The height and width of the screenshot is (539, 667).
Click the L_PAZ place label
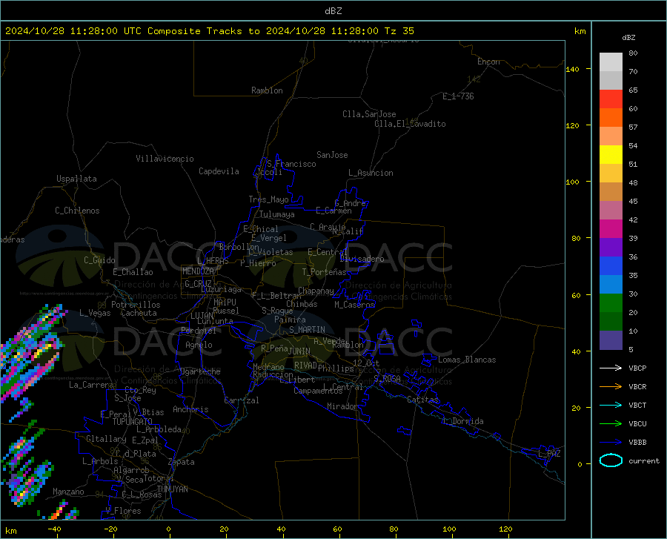click(549, 454)
